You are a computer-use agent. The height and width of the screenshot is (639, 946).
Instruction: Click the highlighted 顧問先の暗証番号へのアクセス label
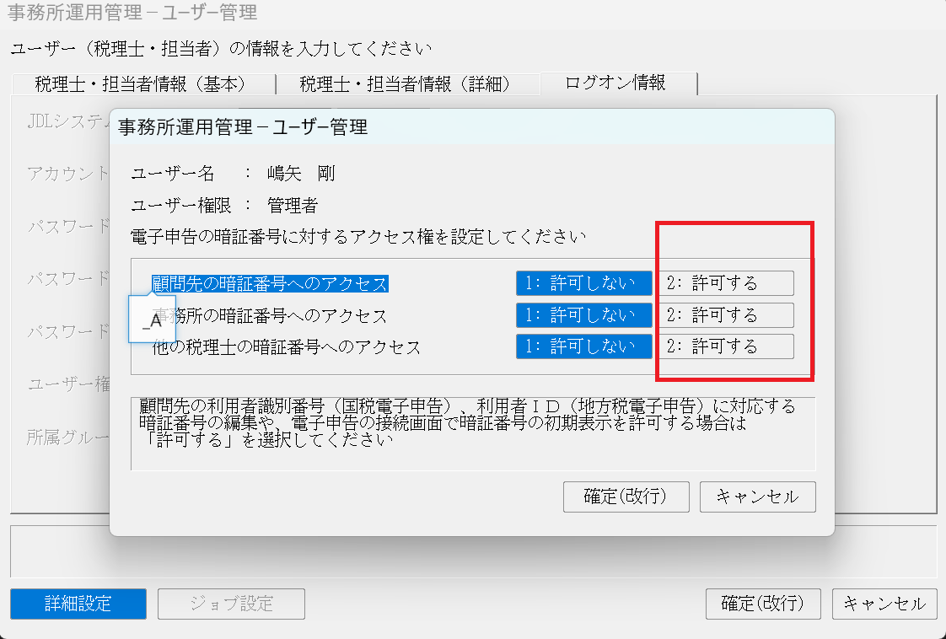tap(270, 283)
